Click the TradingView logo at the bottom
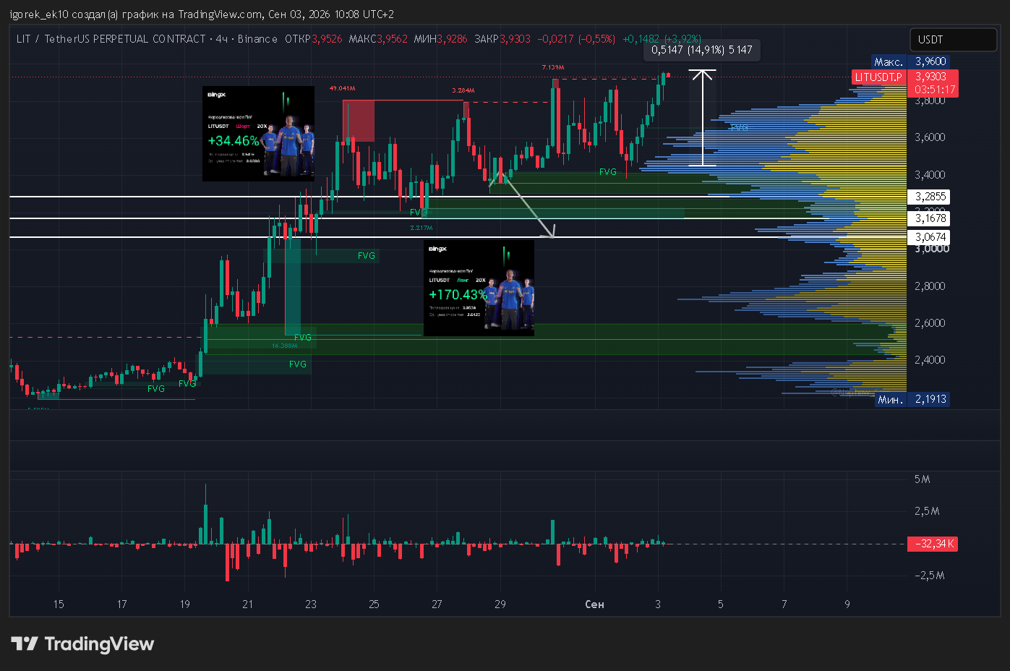Image resolution: width=1010 pixels, height=671 pixels. pyautogui.click(x=82, y=644)
